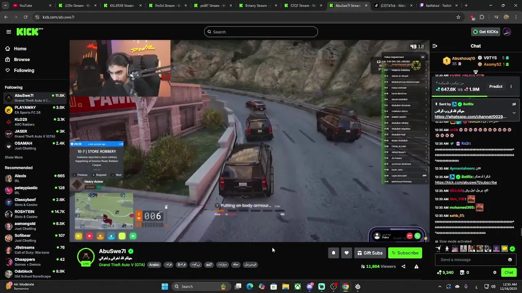Click the green Chat send button
The width and height of the screenshot is (522, 293).
tap(509, 273)
